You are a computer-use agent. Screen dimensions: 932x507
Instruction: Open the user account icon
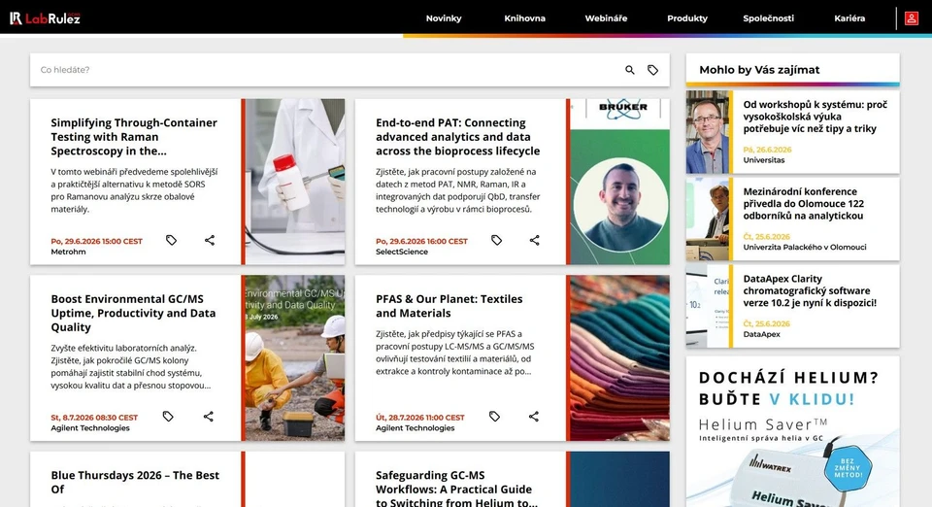click(912, 18)
